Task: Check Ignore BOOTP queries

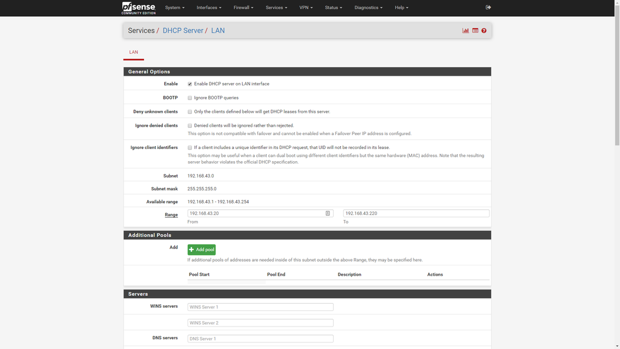Action: [x=190, y=98]
